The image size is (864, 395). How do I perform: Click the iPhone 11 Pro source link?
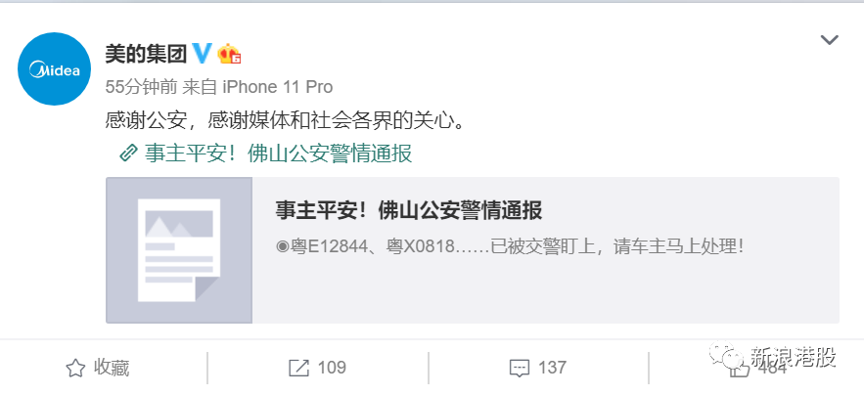(x=277, y=87)
